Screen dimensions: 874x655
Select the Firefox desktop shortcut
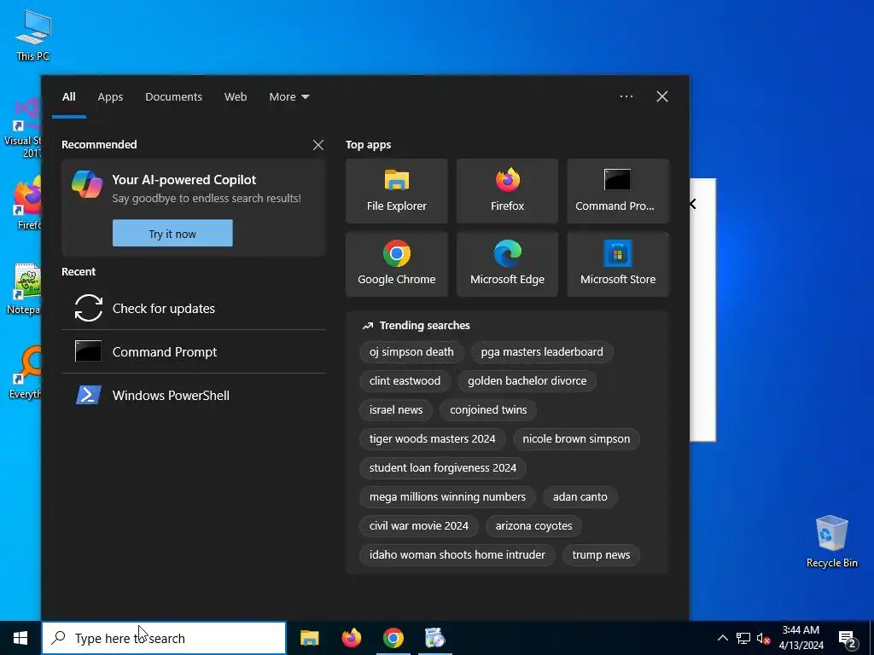coord(28,203)
